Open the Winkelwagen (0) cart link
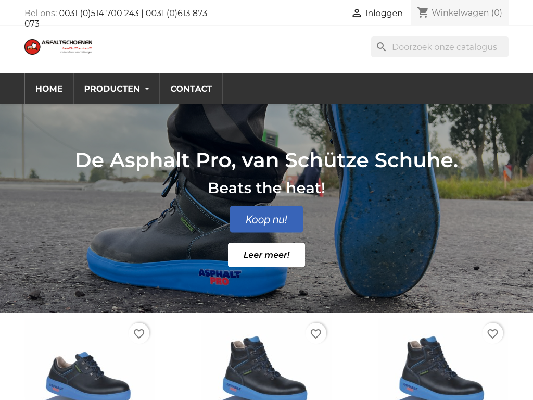 tap(460, 12)
